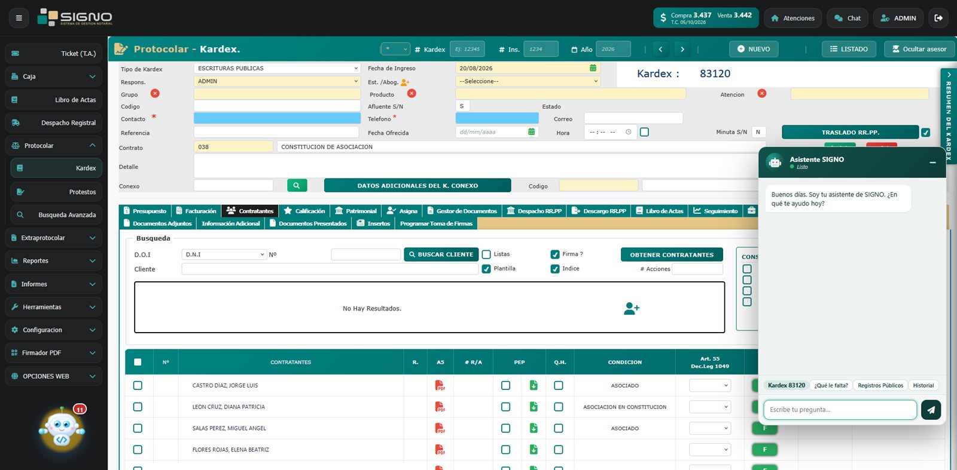Open the Est./Abog. Seleccione dropdown
Image resolution: width=957 pixels, height=470 pixels.
pyautogui.click(x=528, y=81)
